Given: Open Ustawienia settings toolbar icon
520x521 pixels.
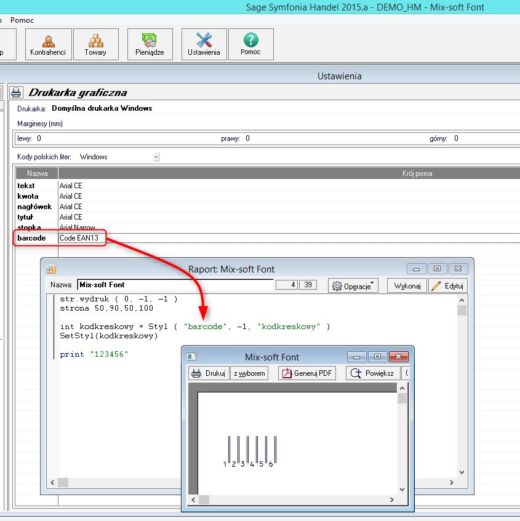Looking at the screenshot, I should pyautogui.click(x=204, y=44).
